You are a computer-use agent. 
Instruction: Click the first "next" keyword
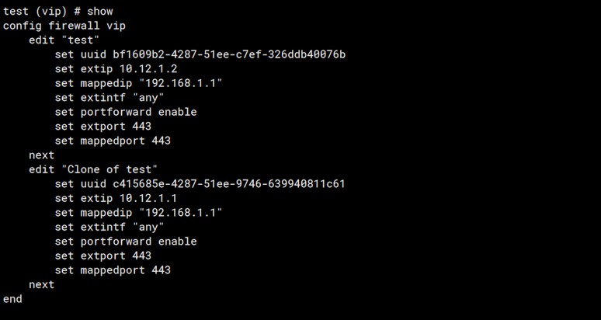41,155
